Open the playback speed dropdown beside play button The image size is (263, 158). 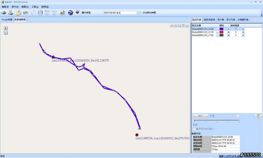[238, 116]
